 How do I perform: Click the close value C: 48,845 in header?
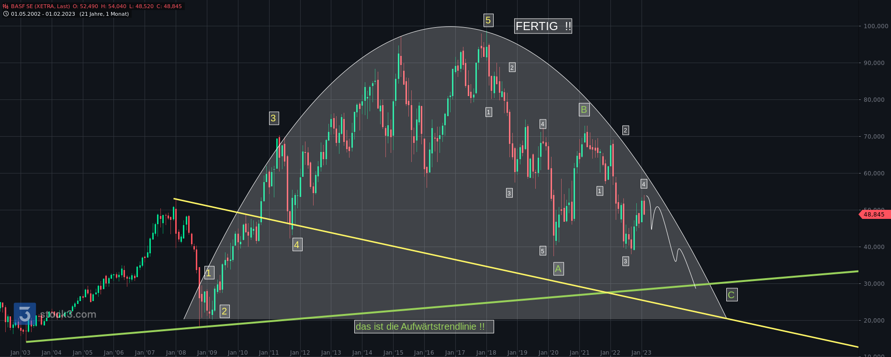[169, 7]
